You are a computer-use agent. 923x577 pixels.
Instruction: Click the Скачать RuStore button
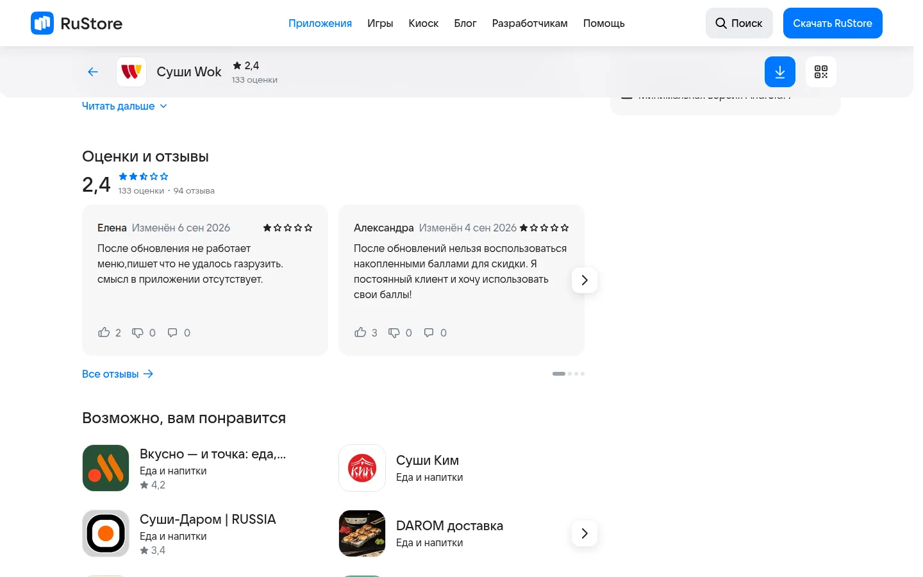pyautogui.click(x=833, y=23)
